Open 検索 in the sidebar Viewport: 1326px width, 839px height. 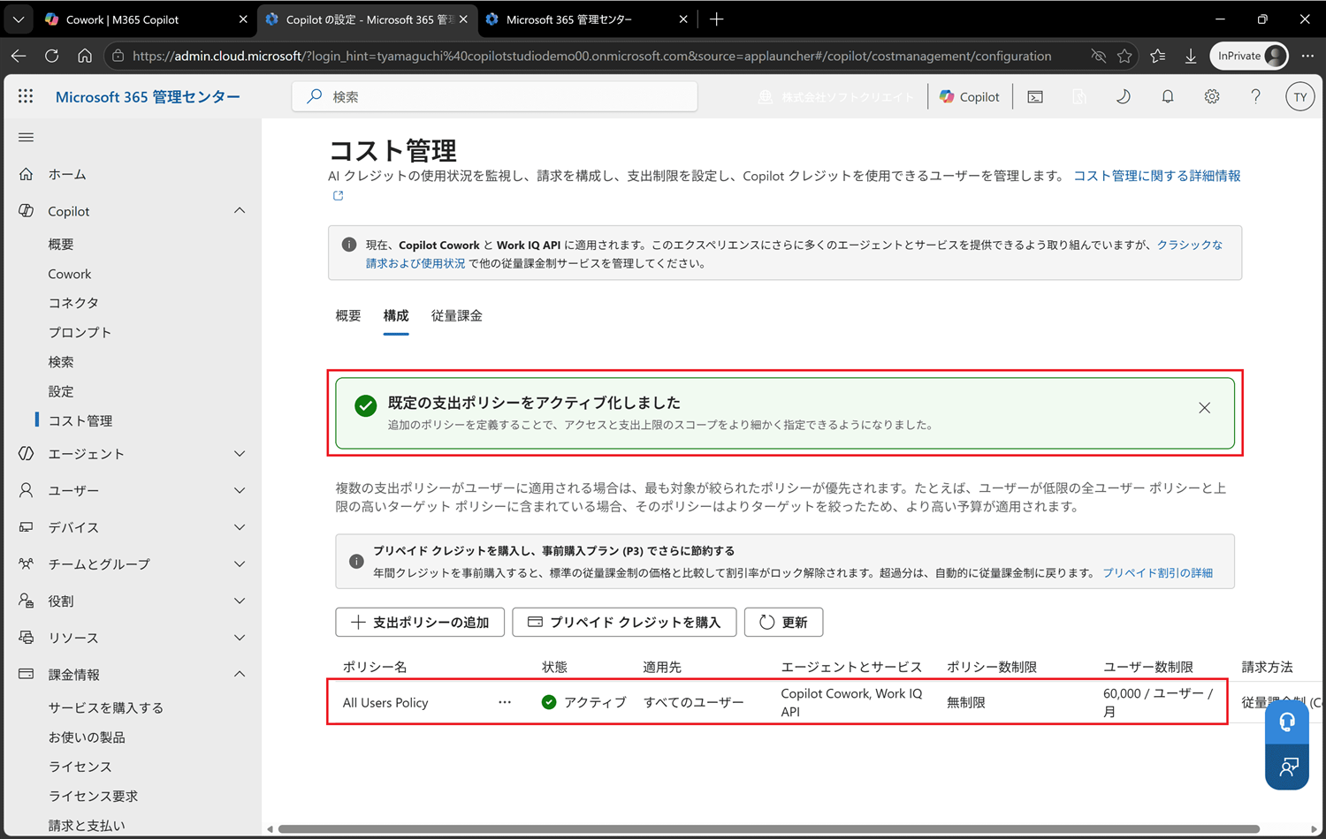61,362
